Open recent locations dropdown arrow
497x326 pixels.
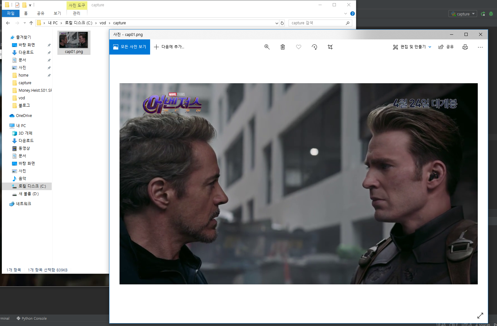click(x=25, y=23)
